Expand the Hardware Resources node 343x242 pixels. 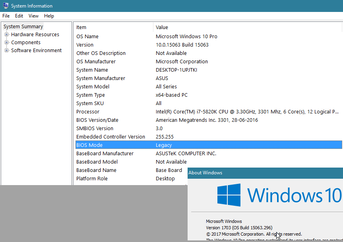coord(7,34)
